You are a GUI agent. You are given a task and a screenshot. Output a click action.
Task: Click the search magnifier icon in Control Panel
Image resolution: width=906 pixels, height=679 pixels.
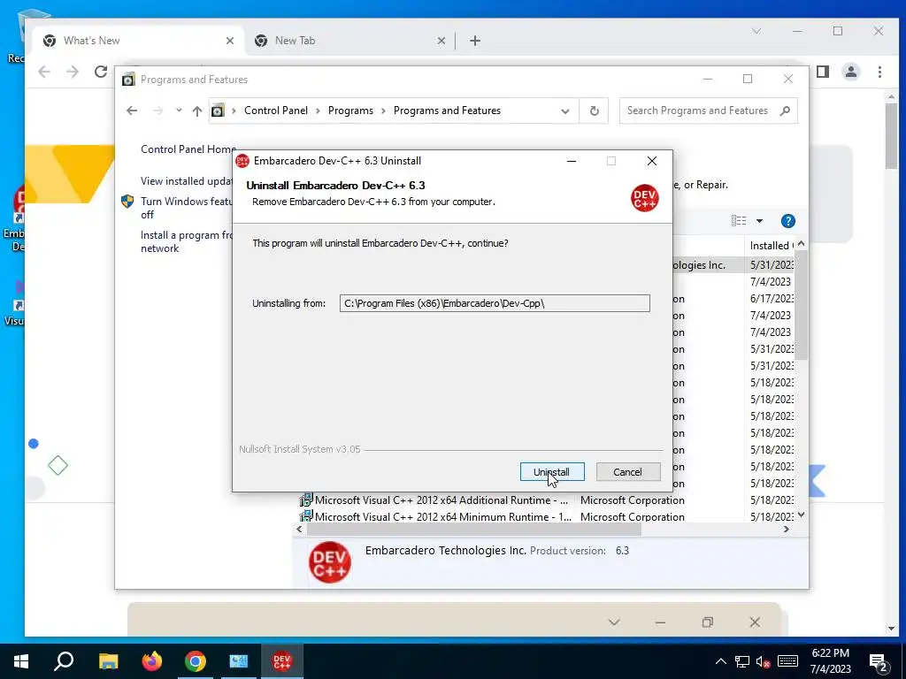(785, 111)
